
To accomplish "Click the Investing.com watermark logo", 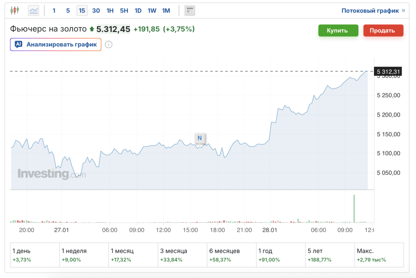I will click(52, 174).
